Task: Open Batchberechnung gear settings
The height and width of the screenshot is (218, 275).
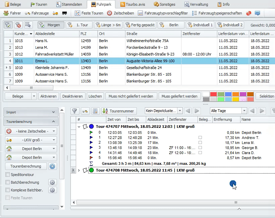Action: click(x=52, y=182)
